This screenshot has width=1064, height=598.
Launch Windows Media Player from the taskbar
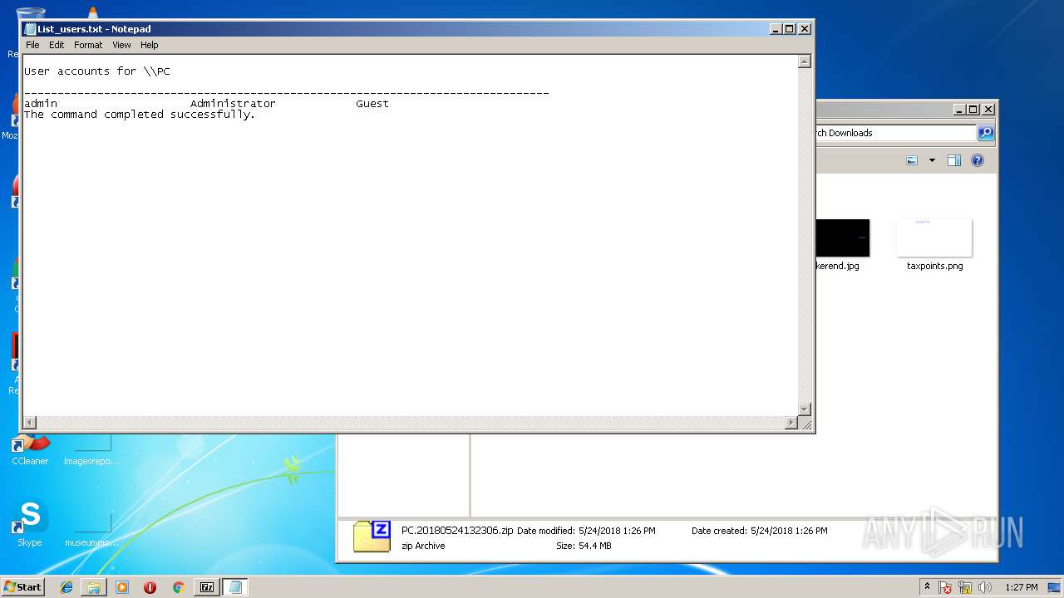tap(122, 587)
